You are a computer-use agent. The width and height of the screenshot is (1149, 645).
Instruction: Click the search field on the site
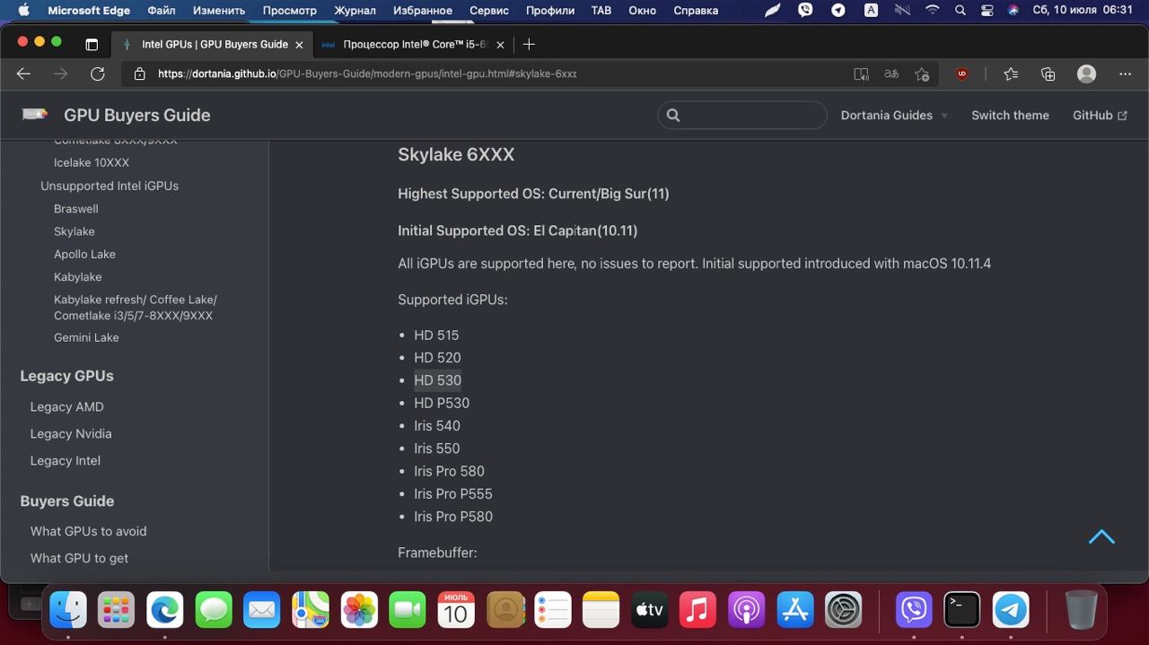click(742, 115)
